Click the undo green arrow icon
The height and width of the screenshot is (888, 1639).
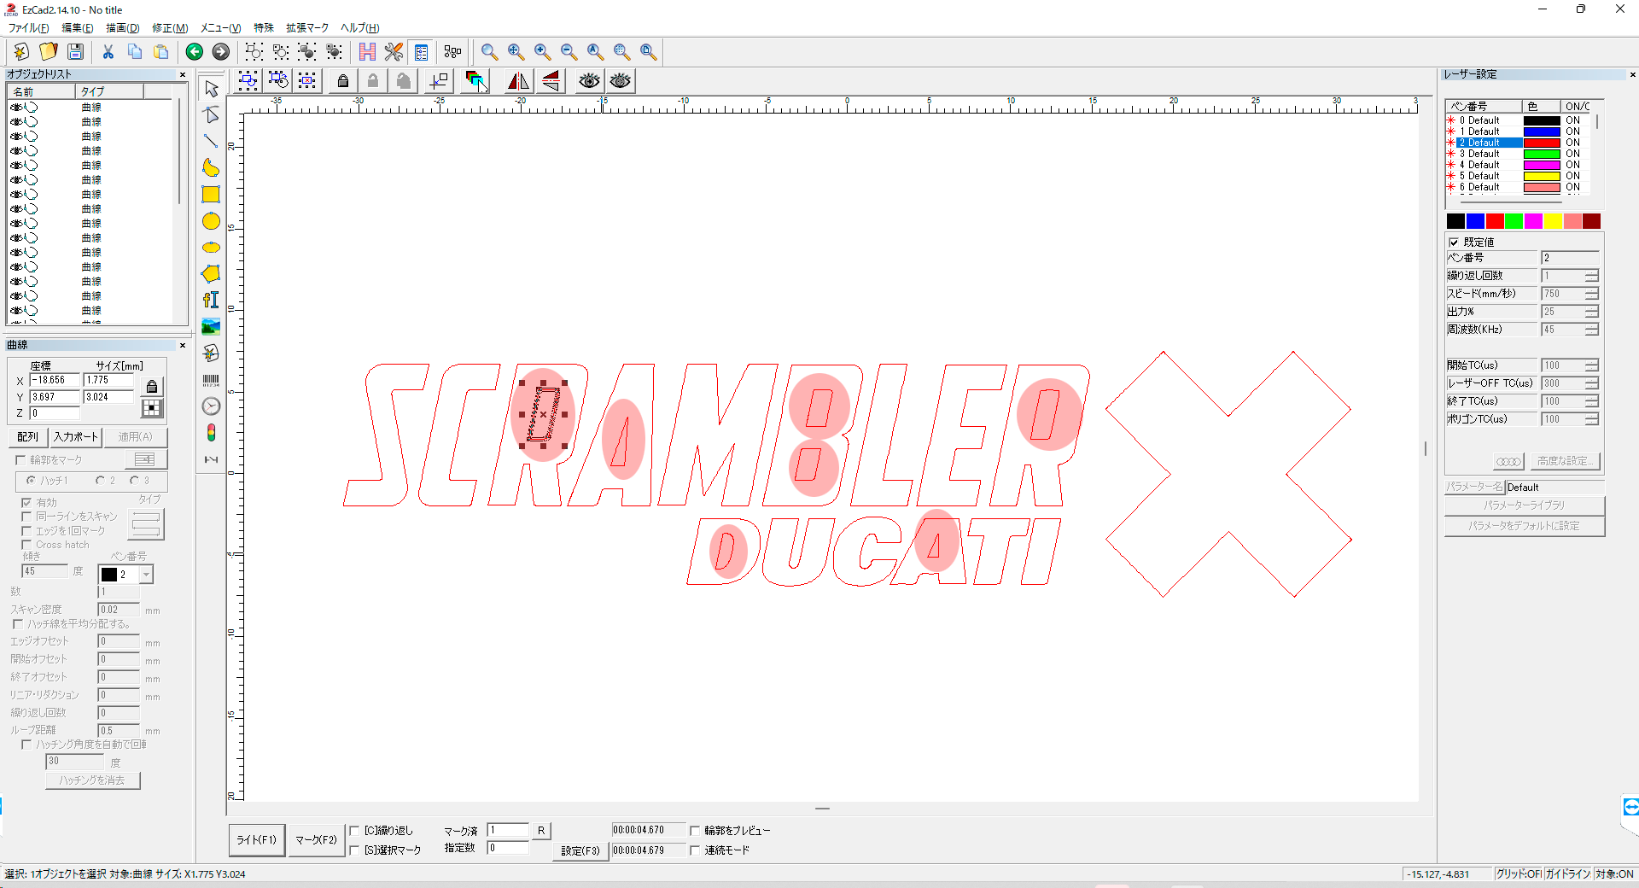coord(195,52)
